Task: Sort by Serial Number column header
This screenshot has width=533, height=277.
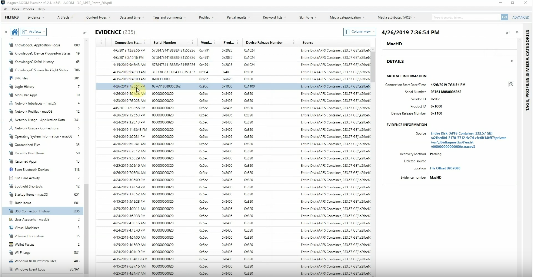Action: pos(165,42)
